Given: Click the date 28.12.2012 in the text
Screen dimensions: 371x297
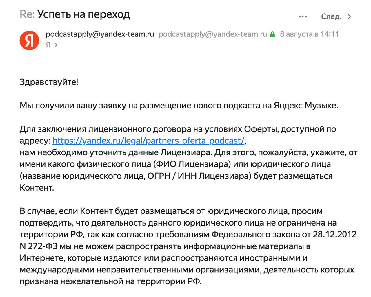Looking at the screenshot, I should pyautogui.click(x=335, y=234).
